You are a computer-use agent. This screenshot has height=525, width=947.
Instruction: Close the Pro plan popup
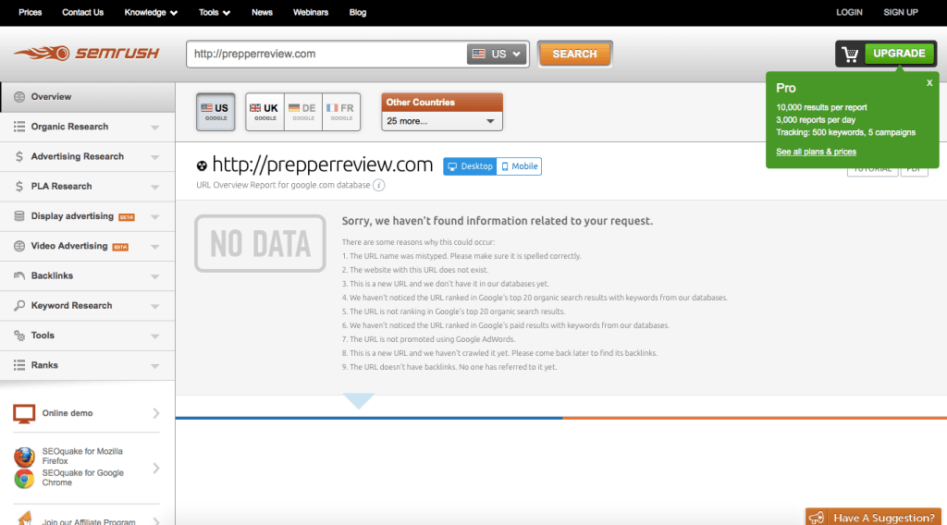coord(929,82)
